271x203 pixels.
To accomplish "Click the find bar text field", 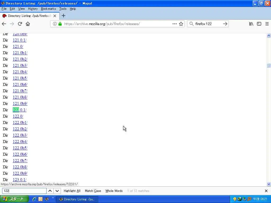I will click(24, 191).
